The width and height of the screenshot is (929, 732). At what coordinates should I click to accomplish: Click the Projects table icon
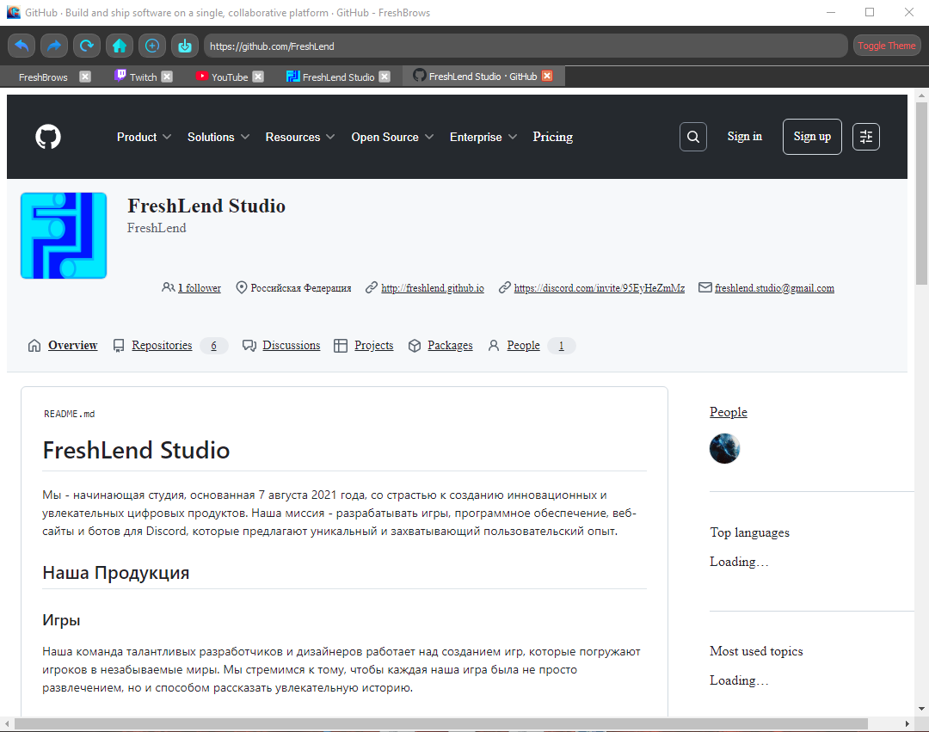[x=341, y=346]
